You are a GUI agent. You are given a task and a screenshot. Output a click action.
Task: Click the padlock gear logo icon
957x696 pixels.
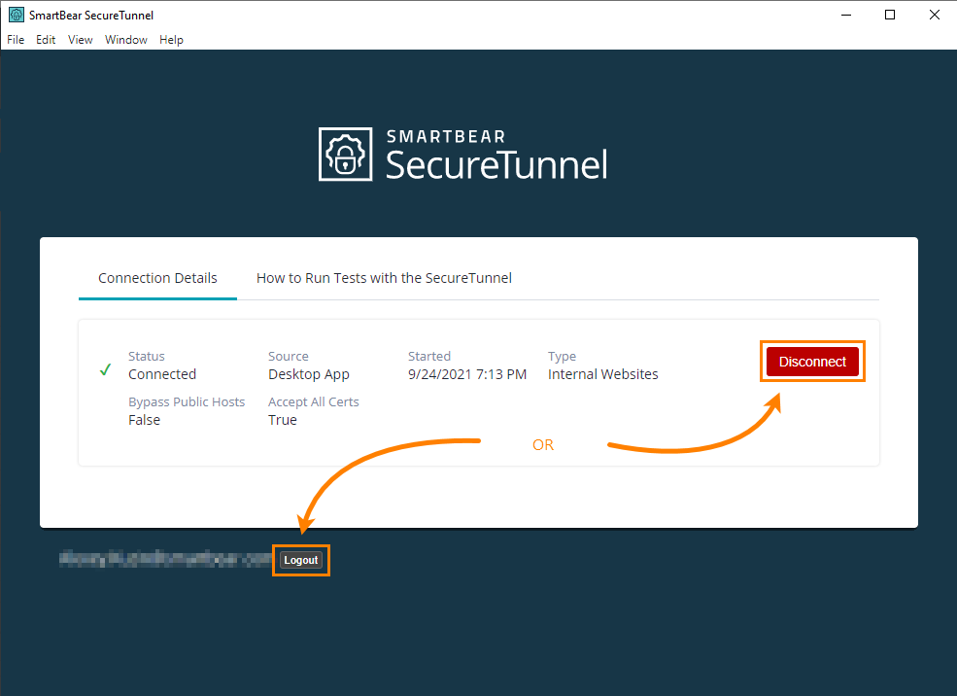pos(347,154)
